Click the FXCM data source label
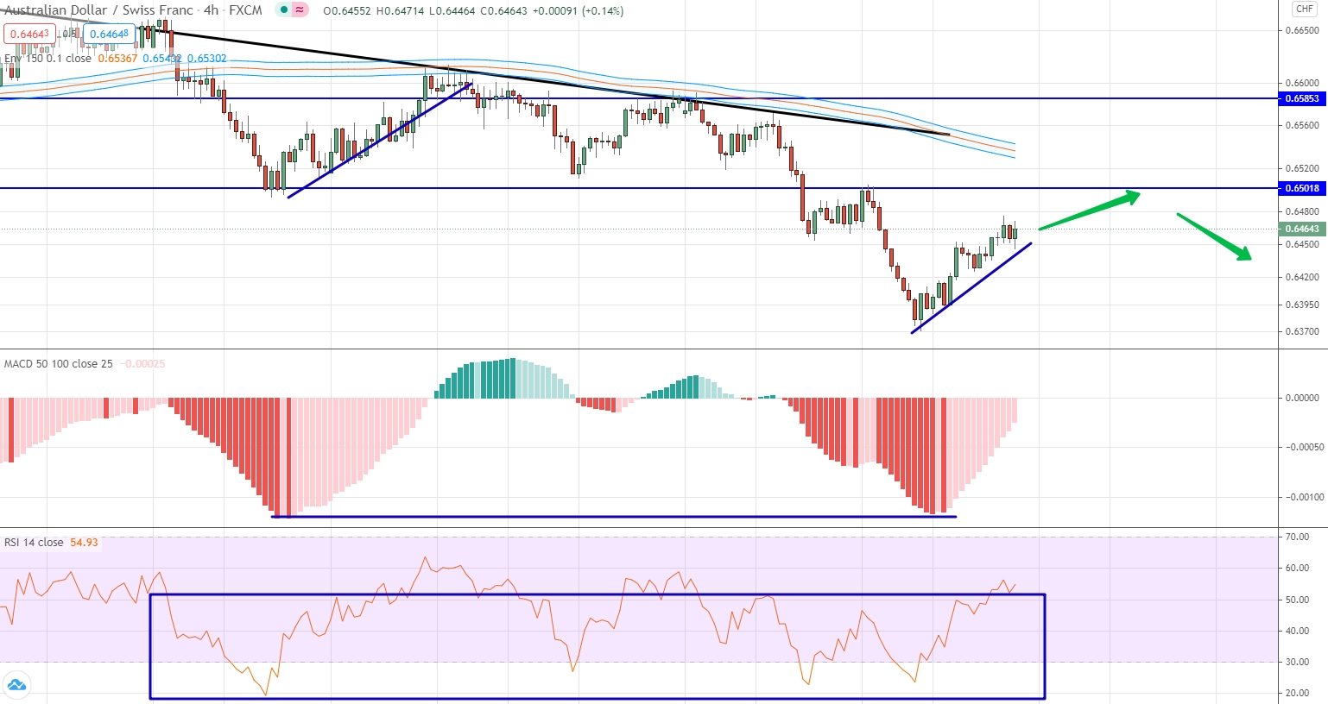 coord(245,10)
